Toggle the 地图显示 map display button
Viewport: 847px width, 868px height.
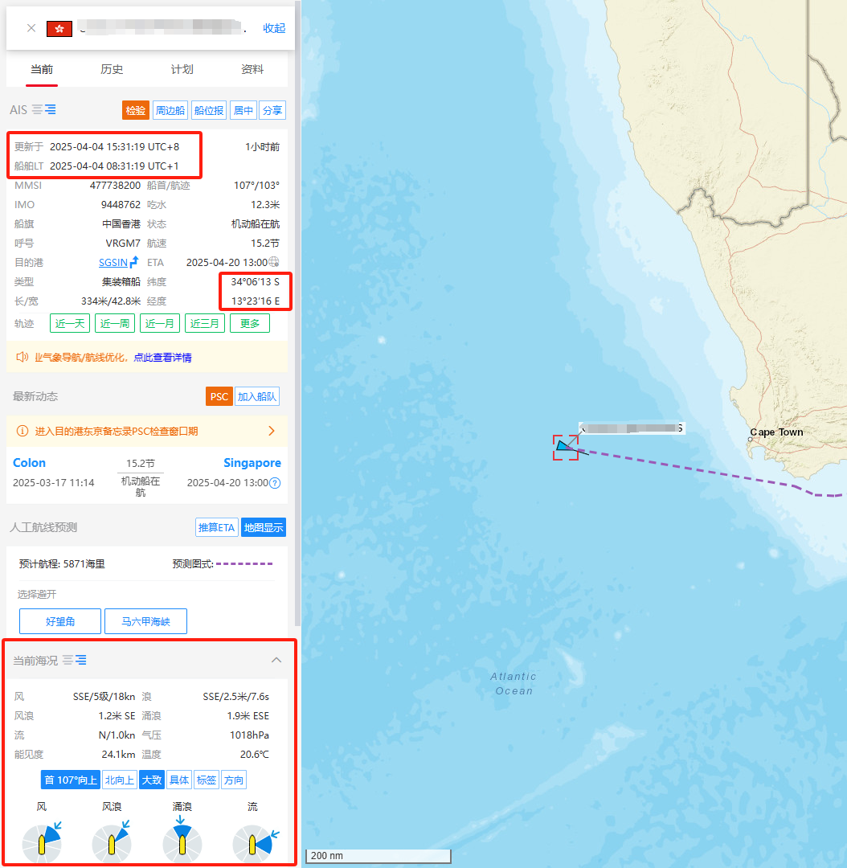(x=264, y=527)
